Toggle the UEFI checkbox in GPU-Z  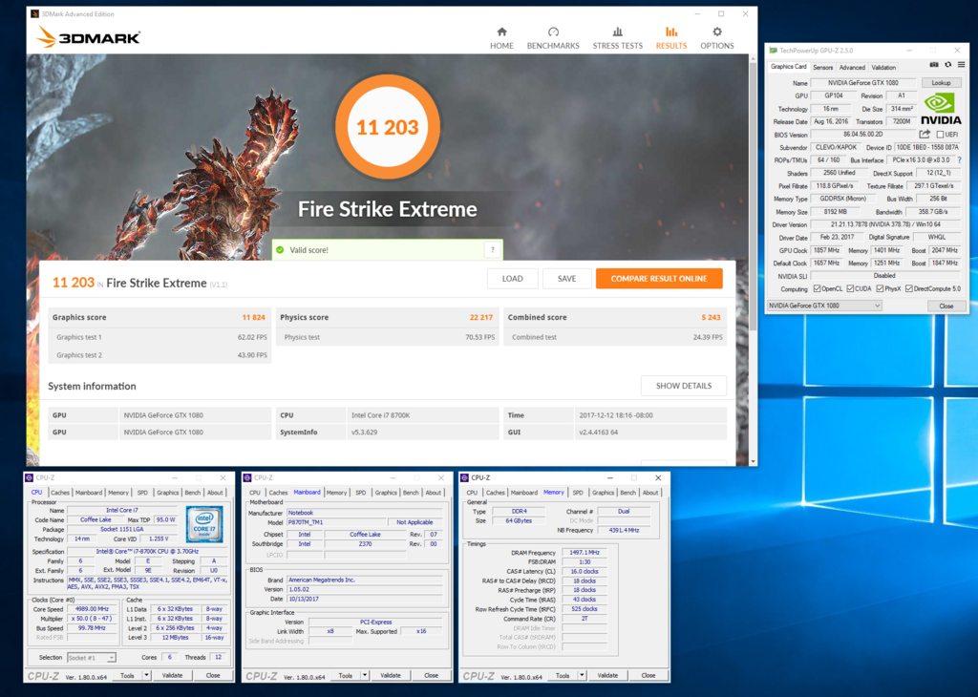point(940,135)
